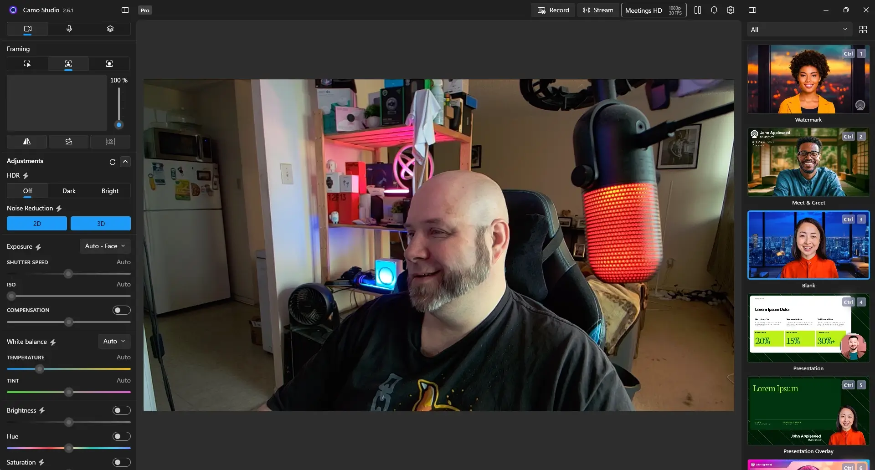Image resolution: width=875 pixels, height=470 pixels.
Task: Start recording with the Record button
Action: 553,10
